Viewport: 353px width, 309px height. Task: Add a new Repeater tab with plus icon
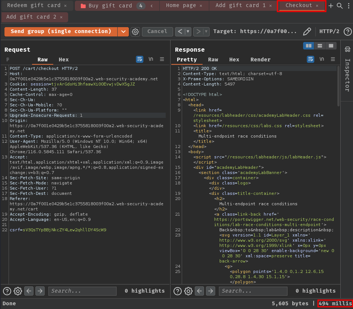[331, 6]
